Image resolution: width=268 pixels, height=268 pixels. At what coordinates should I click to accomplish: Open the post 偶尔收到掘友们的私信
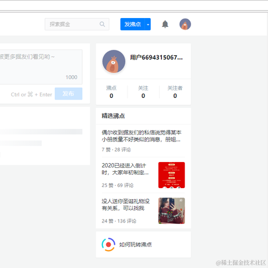pyautogui.click(x=142, y=136)
